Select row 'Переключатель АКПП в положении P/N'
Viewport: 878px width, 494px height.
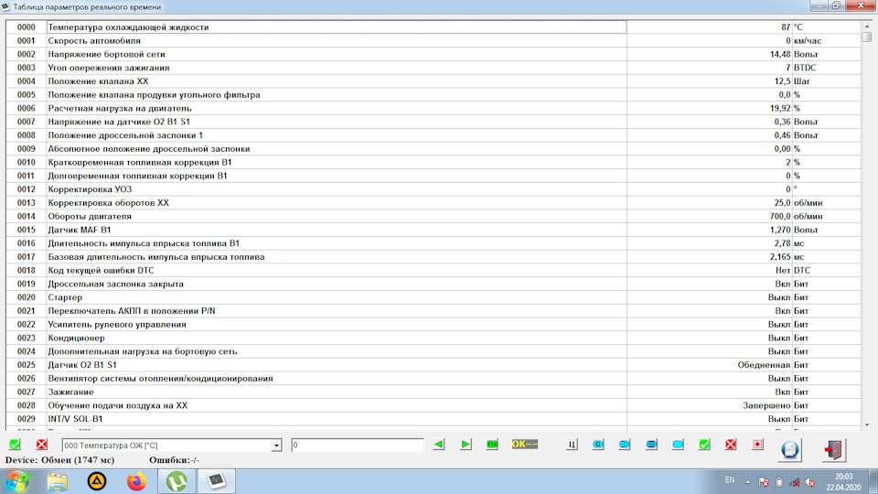pyautogui.click(x=434, y=311)
